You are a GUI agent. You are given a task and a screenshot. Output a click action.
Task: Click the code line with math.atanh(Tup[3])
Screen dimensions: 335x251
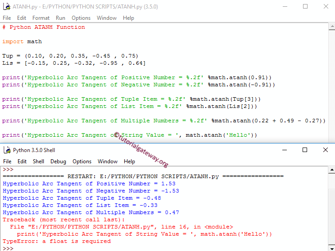tap(131, 99)
